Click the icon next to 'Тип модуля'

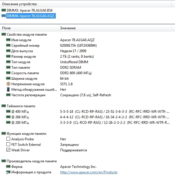pos(8,62)
